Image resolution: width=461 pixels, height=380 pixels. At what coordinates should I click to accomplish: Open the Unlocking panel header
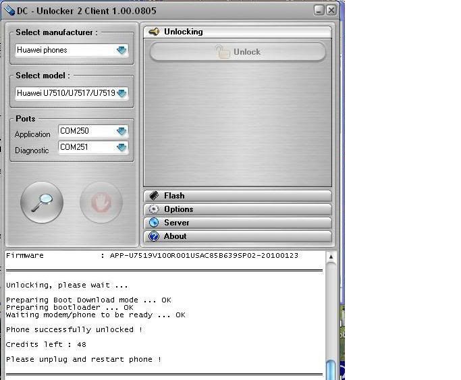point(238,32)
